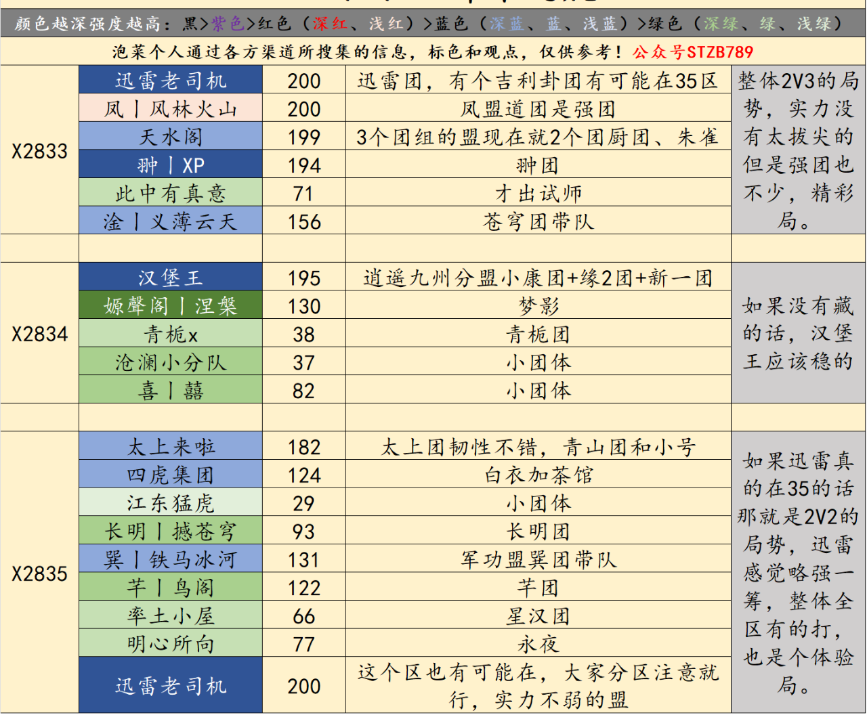
Task: Select the value 37 in 沧澜小分队 row
Action: (x=304, y=362)
